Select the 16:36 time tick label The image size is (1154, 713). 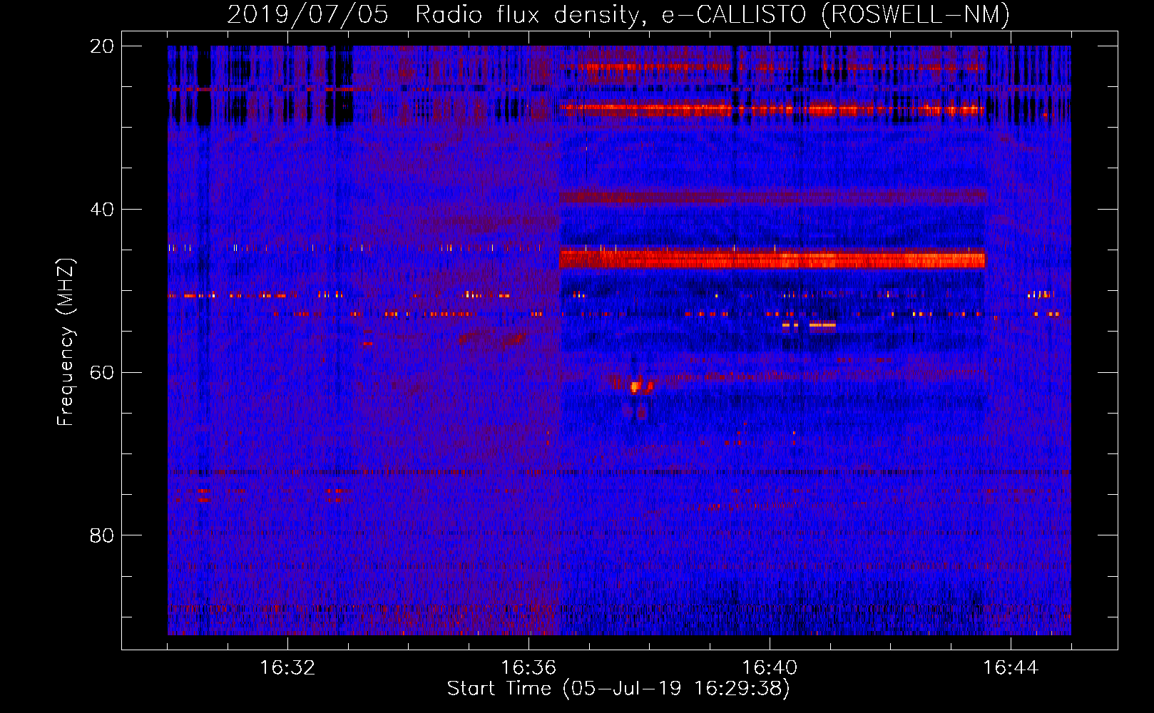tap(529, 668)
